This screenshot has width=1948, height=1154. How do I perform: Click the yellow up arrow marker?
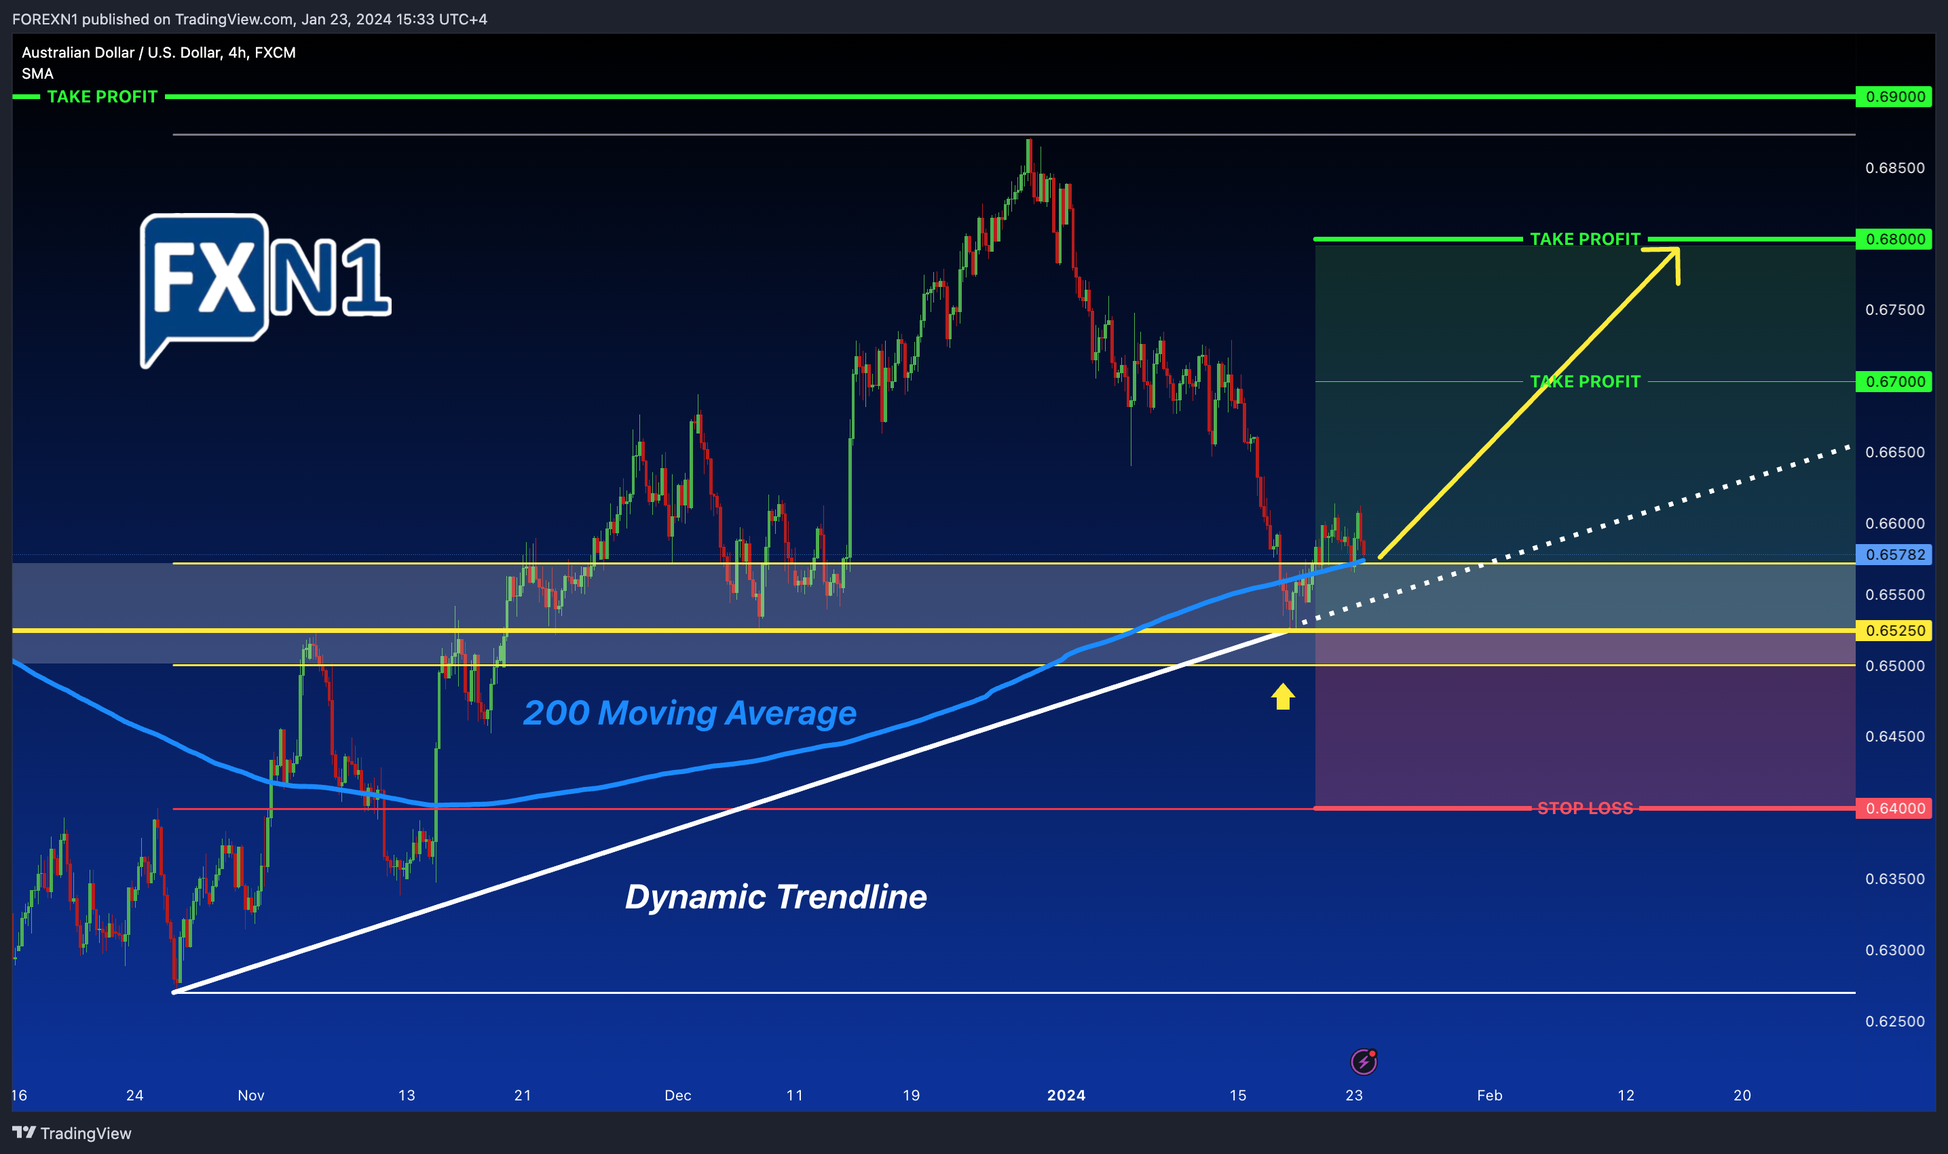(x=1283, y=696)
